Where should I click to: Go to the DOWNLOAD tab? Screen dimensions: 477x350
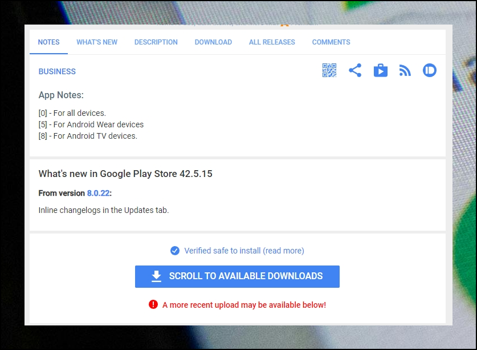pyautogui.click(x=213, y=42)
